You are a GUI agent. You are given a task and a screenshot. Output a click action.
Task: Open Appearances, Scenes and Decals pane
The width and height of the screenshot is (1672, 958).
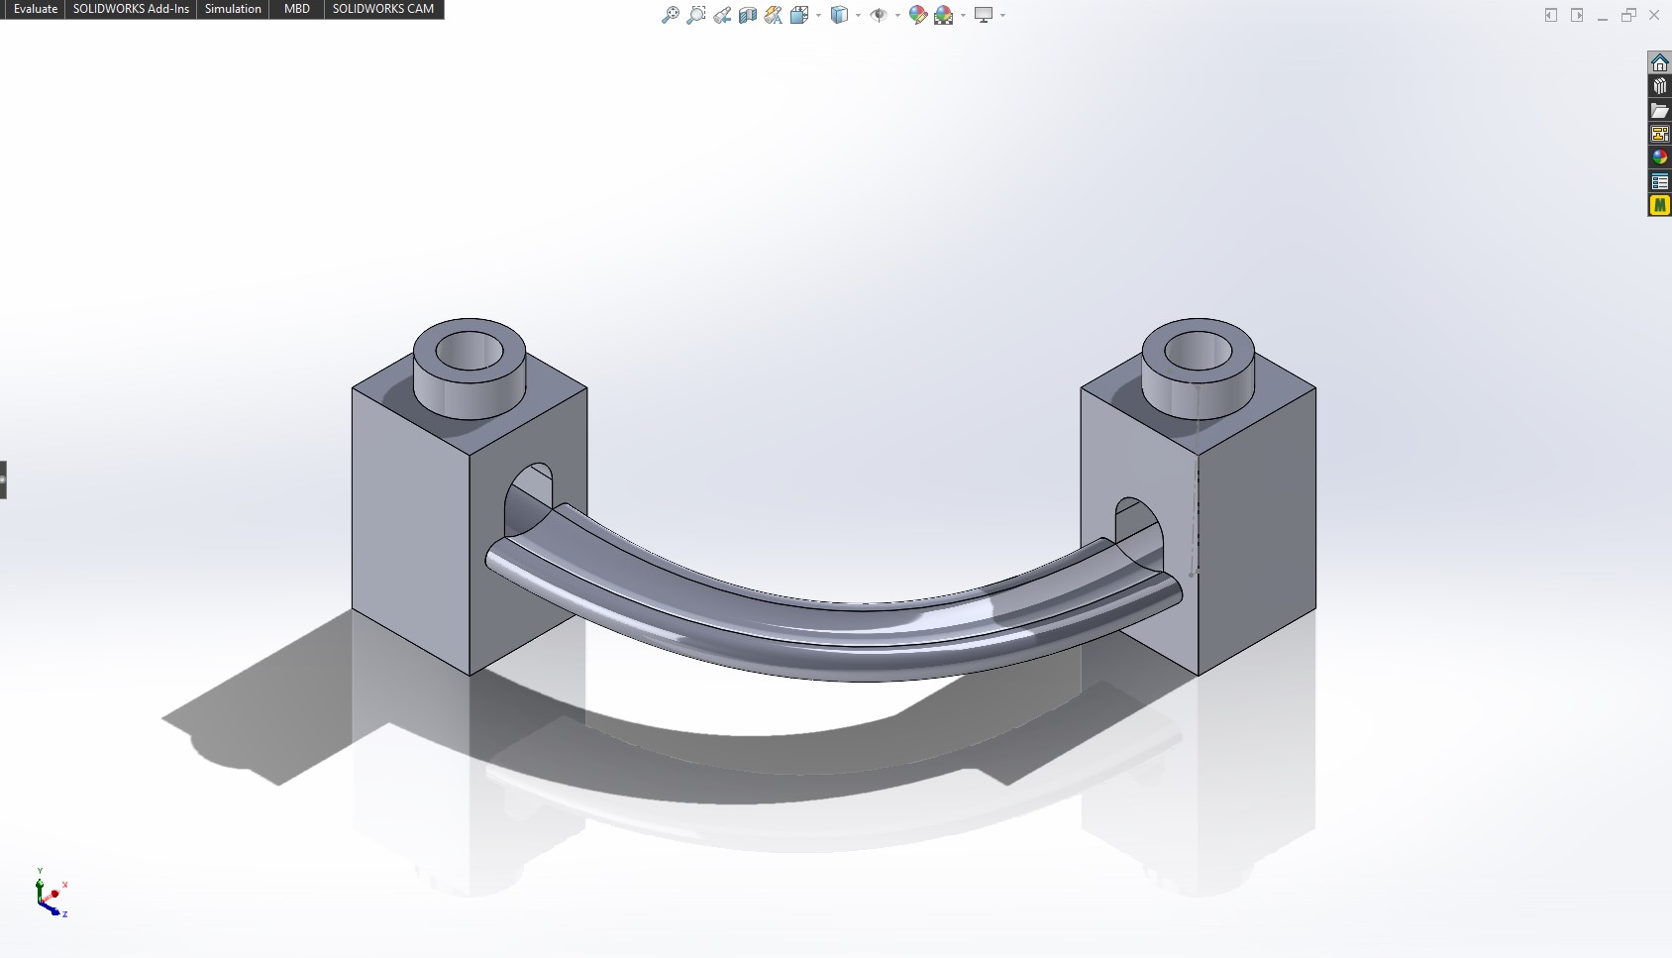[x=1660, y=158]
